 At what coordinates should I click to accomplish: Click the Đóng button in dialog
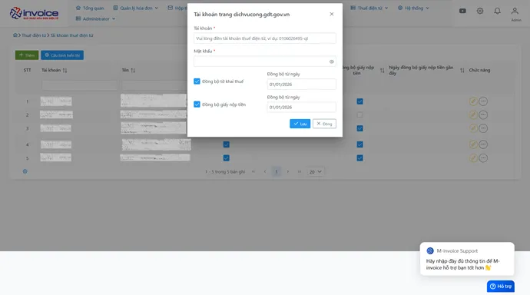coord(324,124)
